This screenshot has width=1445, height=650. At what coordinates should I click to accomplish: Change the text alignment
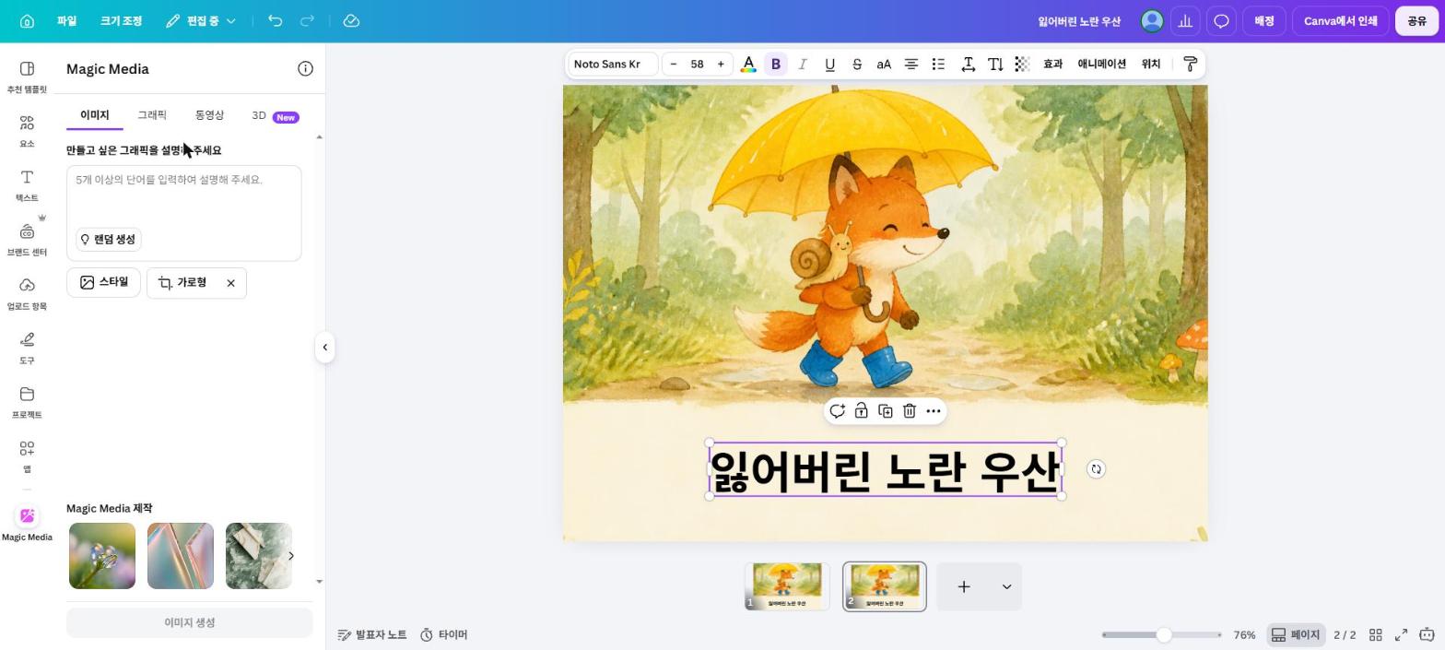(910, 64)
